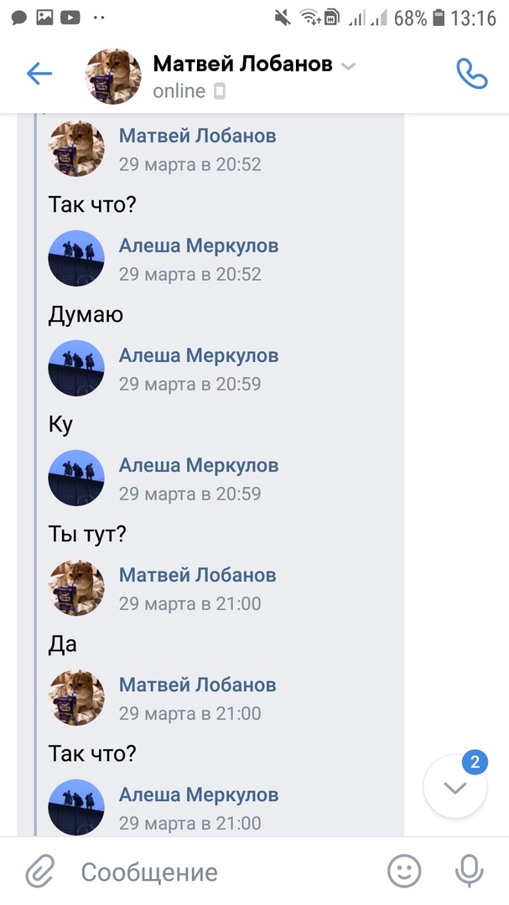The width and height of the screenshot is (509, 905).
Task: Tap the battery indicator in status bar
Action: [437, 17]
